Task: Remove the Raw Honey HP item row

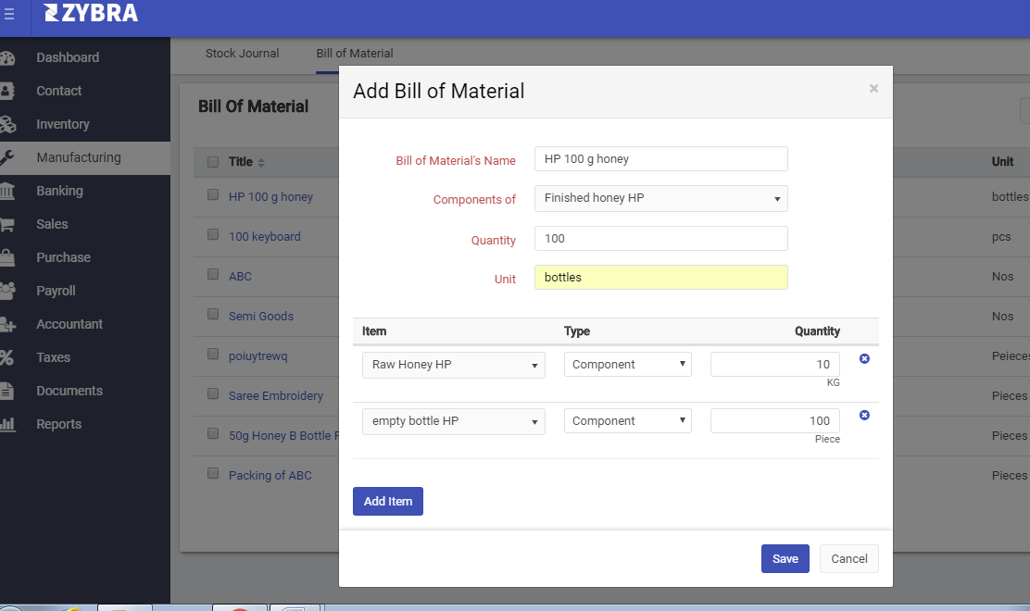Action: coord(864,358)
